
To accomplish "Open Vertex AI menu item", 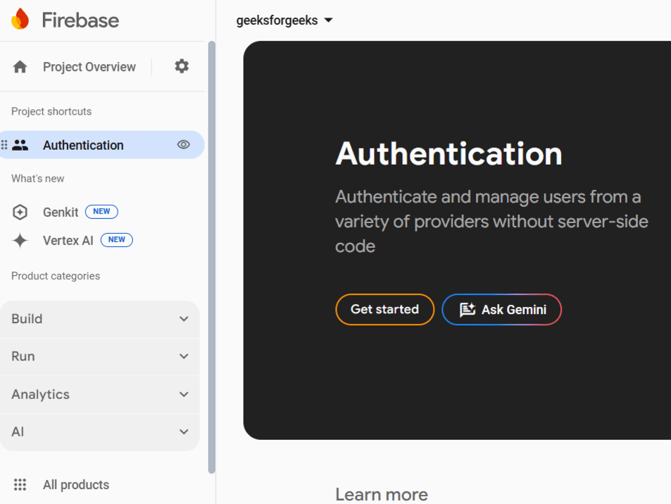I will pos(68,241).
